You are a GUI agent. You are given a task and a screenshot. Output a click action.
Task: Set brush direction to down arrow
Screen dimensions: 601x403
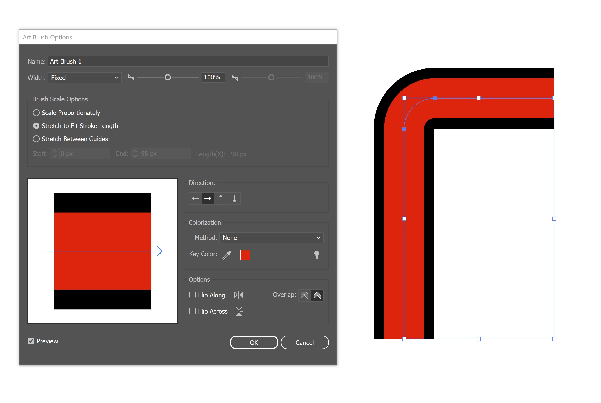(x=234, y=199)
